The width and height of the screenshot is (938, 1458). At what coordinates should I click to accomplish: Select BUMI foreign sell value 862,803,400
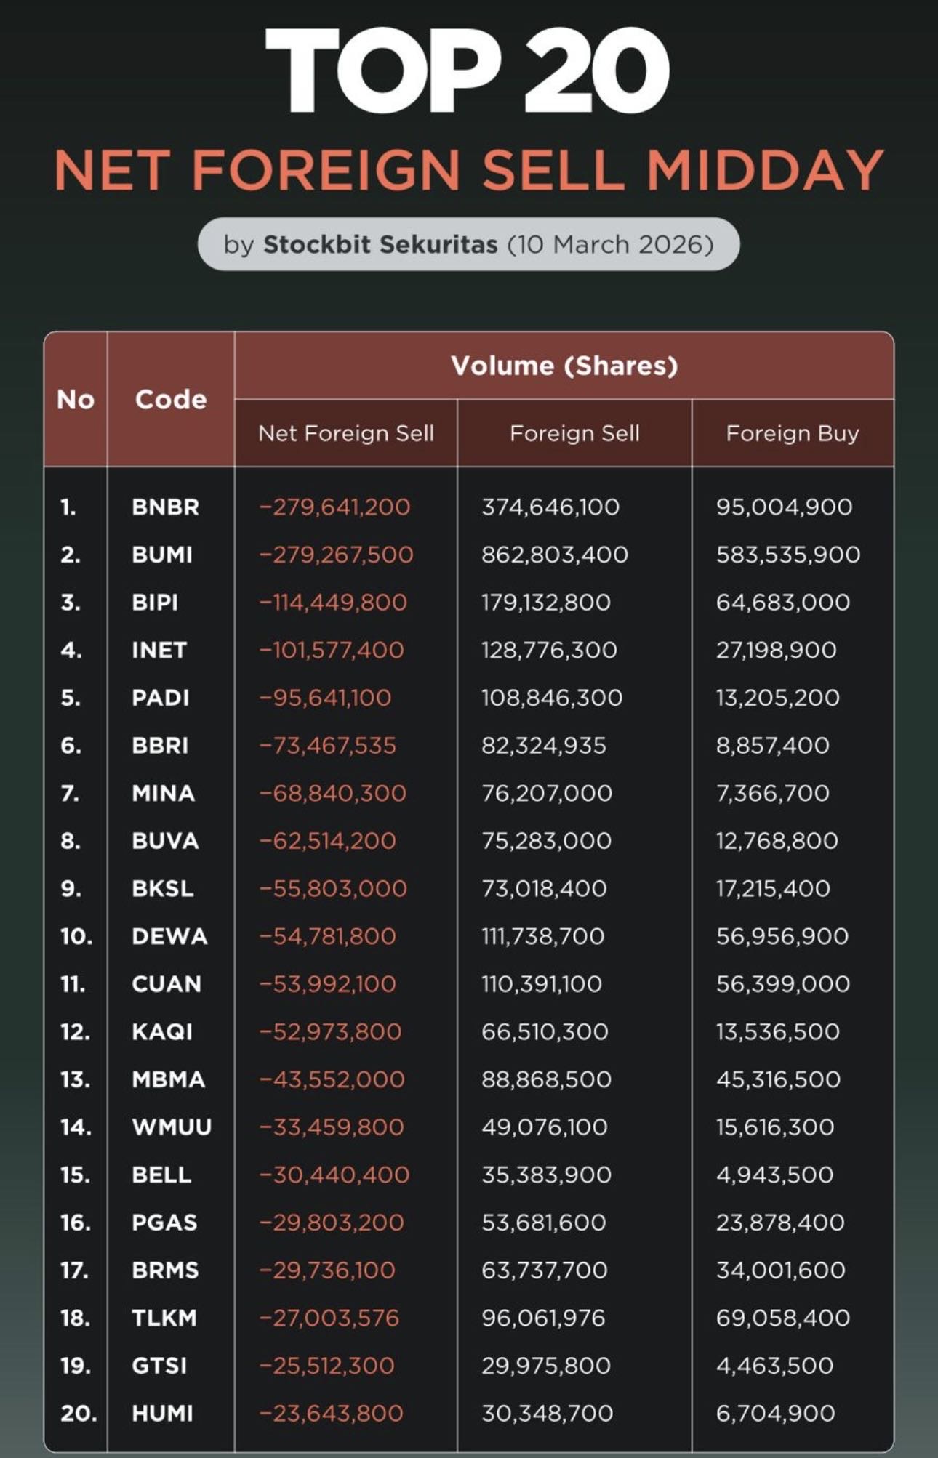pos(555,555)
